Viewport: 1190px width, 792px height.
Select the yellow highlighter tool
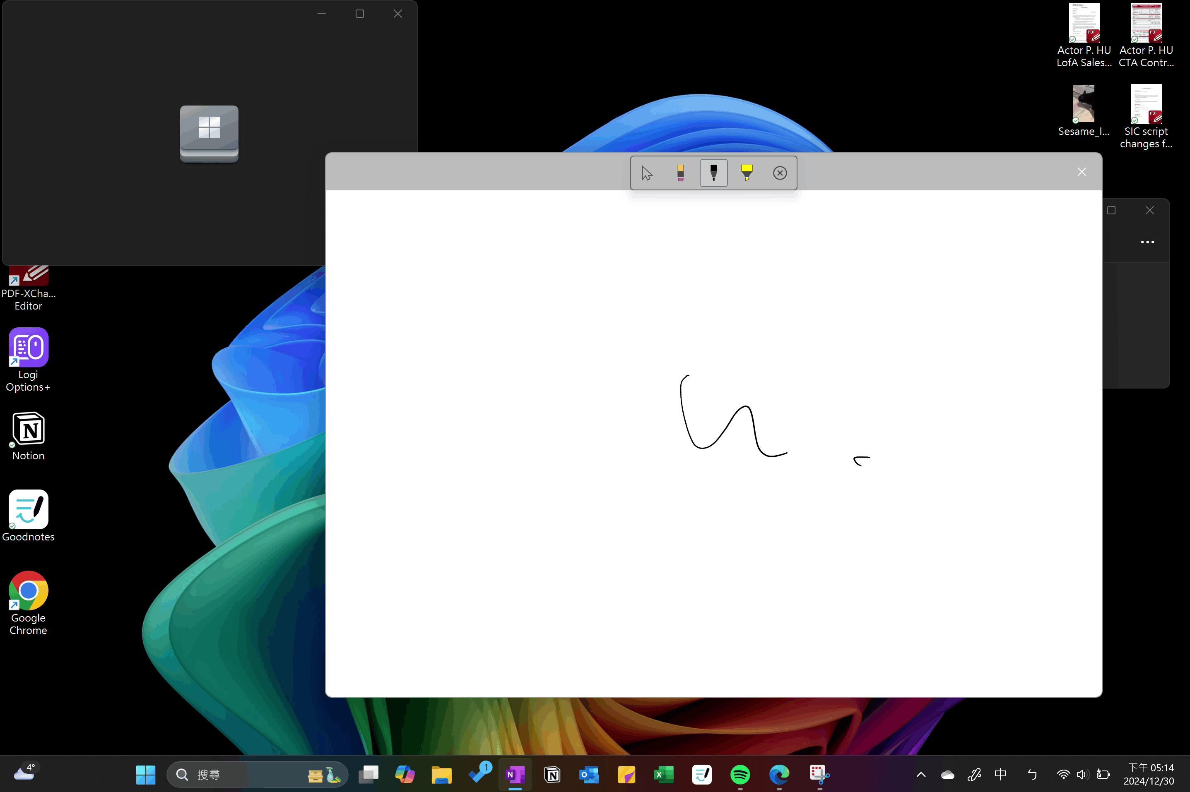747,173
